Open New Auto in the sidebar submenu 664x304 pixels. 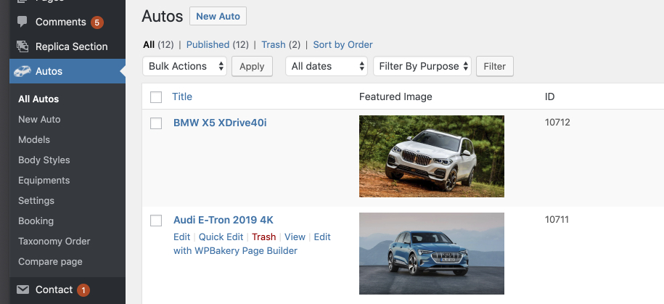[39, 120]
